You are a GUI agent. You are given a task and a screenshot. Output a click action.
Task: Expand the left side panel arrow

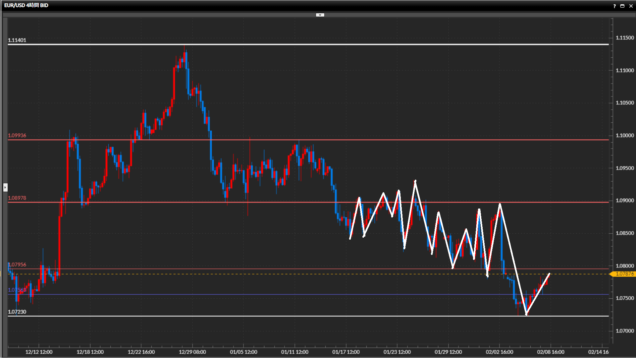click(x=5, y=187)
